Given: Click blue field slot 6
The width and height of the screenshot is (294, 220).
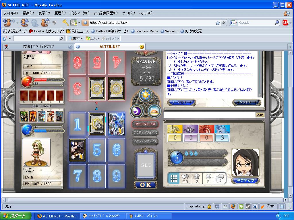Looking at the screenshot, I should pyautogui.click(x=117, y=150).
